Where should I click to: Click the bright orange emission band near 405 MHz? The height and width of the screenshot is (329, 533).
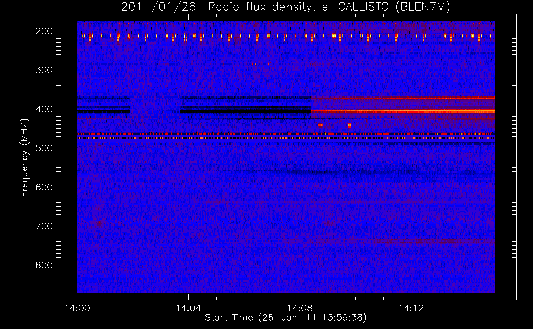tap(403, 111)
